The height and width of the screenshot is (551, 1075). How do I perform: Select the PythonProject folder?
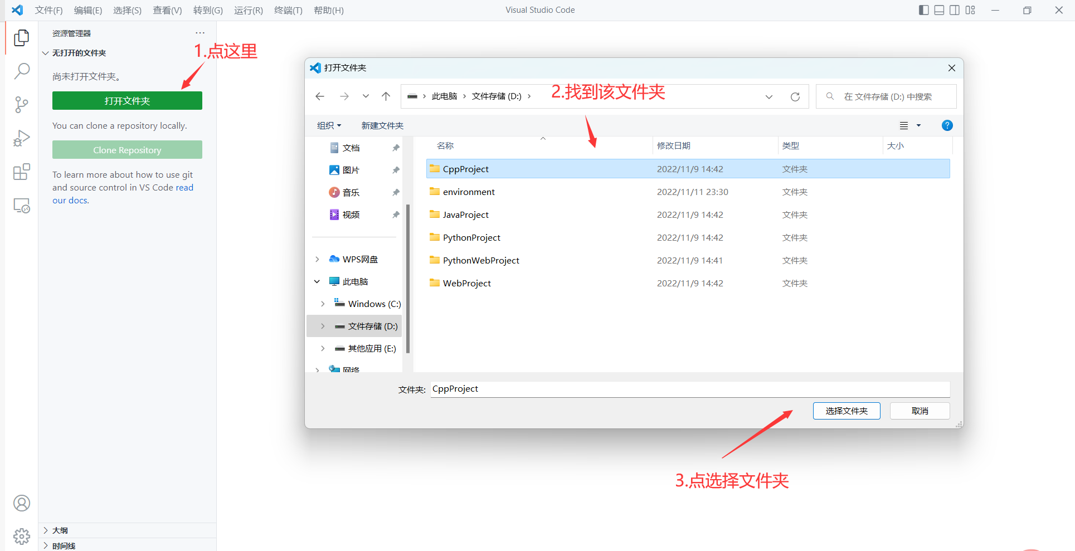688,237
